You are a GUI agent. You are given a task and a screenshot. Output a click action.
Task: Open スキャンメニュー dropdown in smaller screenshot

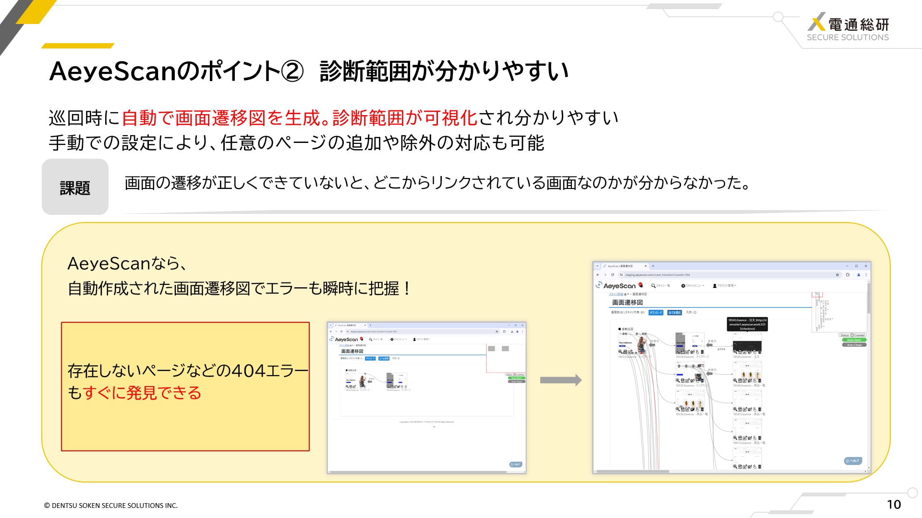point(399,339)
